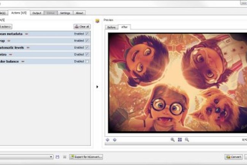Image resolution: width=247 pixels, height=165 pixels.
Task: Click the Convert button
Action: [234, 157]
